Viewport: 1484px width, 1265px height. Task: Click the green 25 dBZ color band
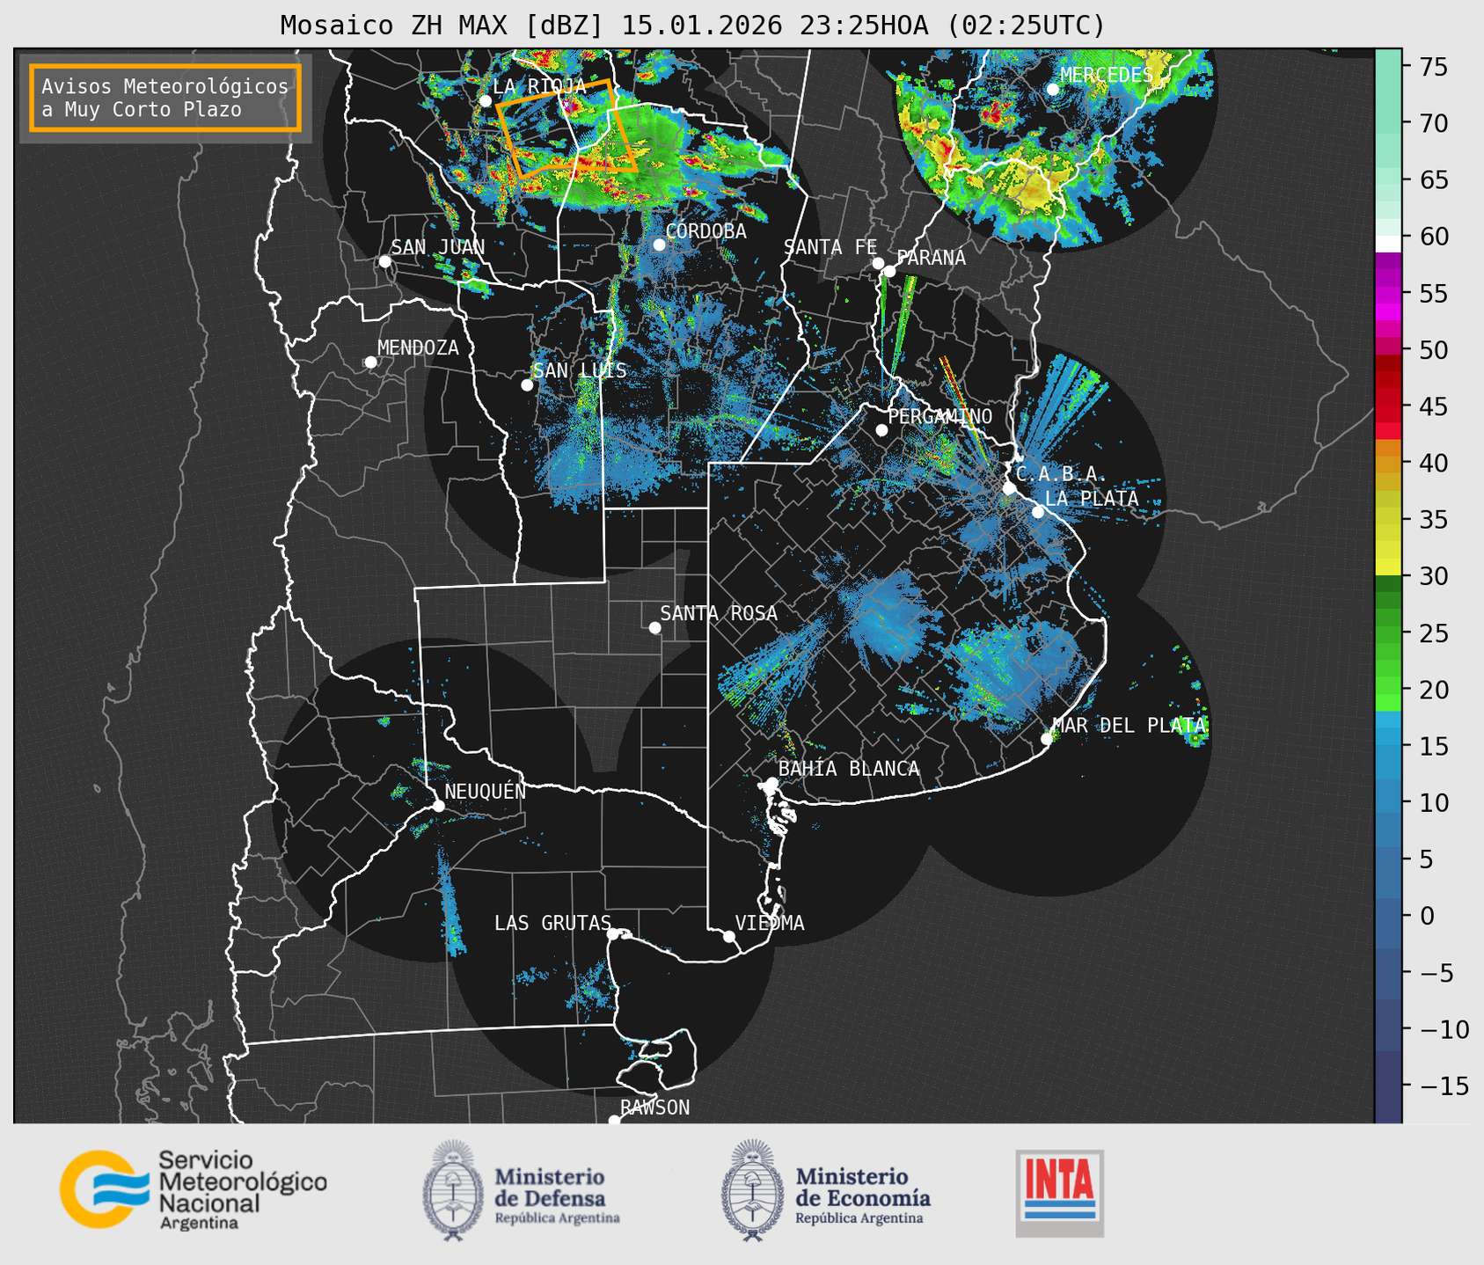coord(1388,633)
